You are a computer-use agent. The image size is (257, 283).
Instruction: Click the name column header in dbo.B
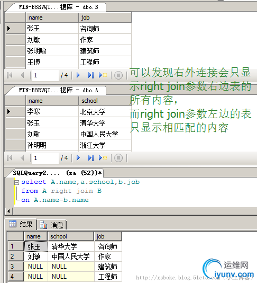pyautogui.click(x=52, y=17)
